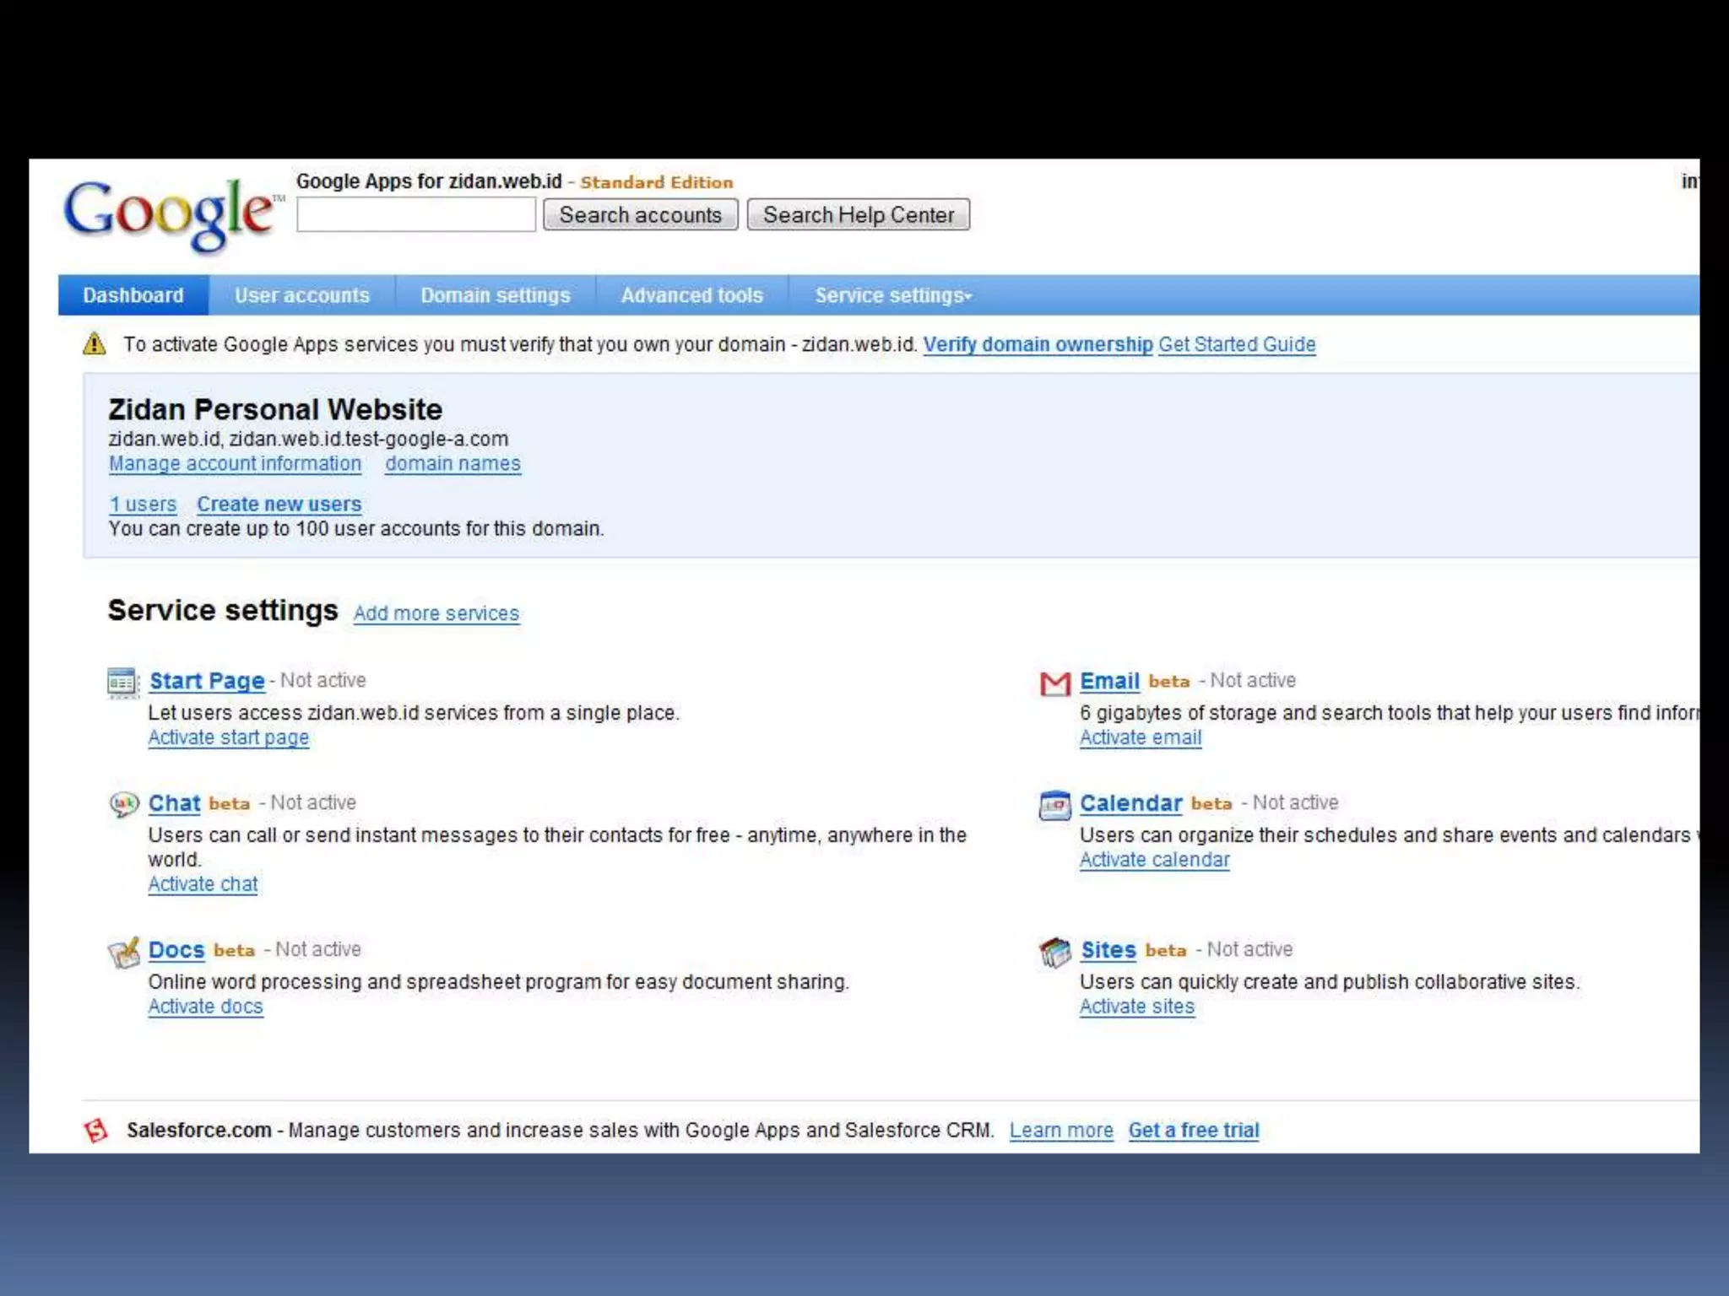Viewport: 1729px width, 1296px height.
Task: Click the Activate email link
Action: (x=1141, y=737)
